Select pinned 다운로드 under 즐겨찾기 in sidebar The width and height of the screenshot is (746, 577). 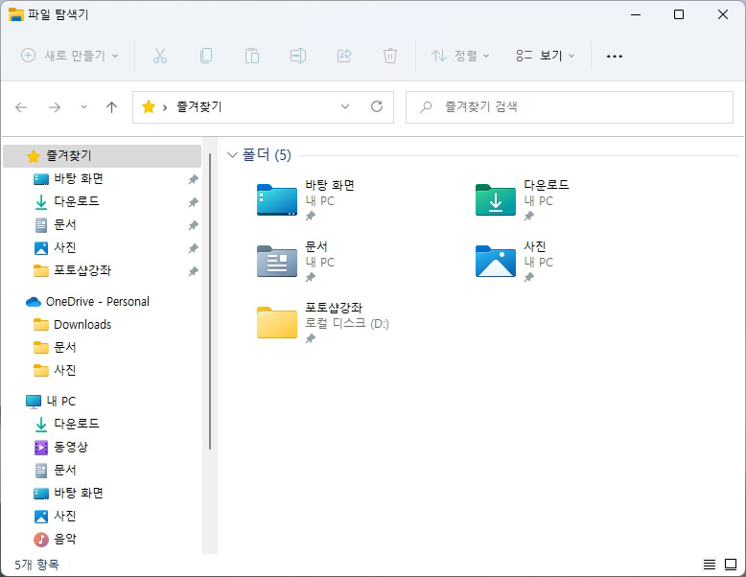[x=77, y=201]
